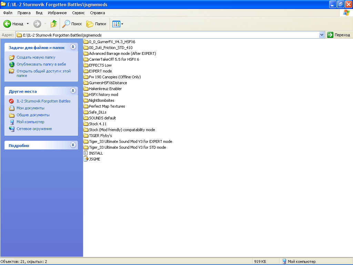Click the 'Stock 4.11' file name text

[x=98, y=124]
